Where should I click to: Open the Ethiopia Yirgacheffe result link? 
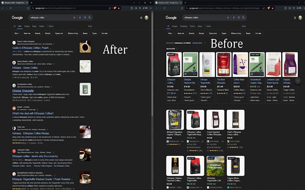[x=23, y=91]
